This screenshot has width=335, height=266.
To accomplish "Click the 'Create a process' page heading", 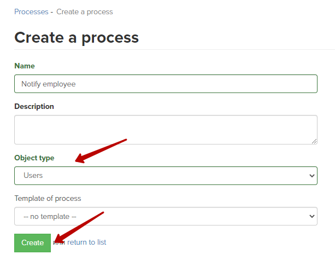I will 77,38.
